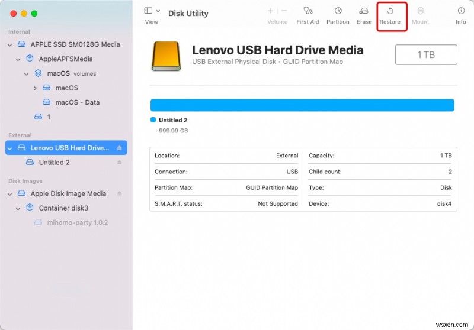
Task: Click the APPLE SSD disk icon
Action: 21,44
